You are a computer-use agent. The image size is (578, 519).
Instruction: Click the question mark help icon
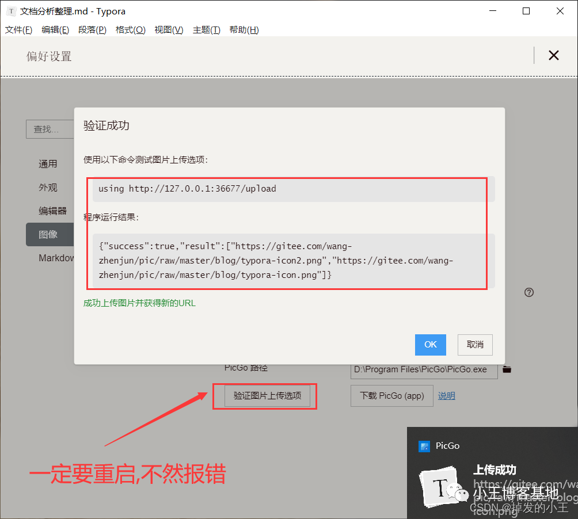tap(529, 292)
